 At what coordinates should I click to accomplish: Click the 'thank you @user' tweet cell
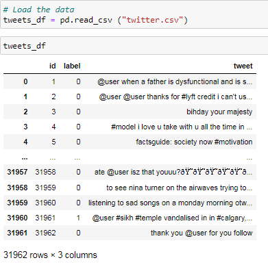202,233
